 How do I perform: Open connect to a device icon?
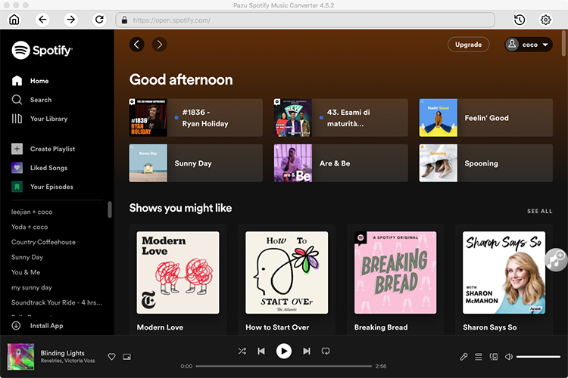click(x=494, y=356)
